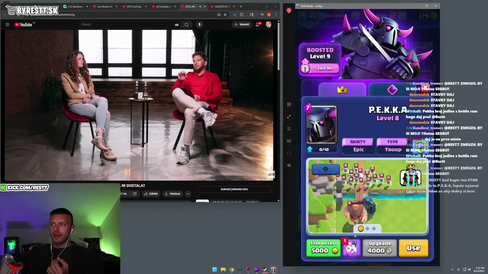The image size is (488, 274).
Task: Click the Boosted Level 9 badge
Action: pyautogui.click(x=320, y=59)
